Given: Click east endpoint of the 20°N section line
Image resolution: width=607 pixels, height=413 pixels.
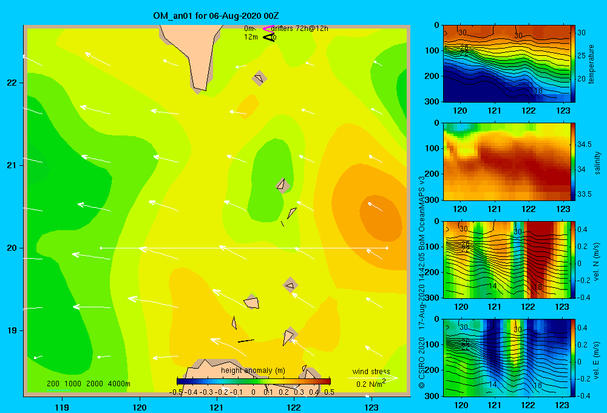Looking at the screenshot, I should click(387, 248).
